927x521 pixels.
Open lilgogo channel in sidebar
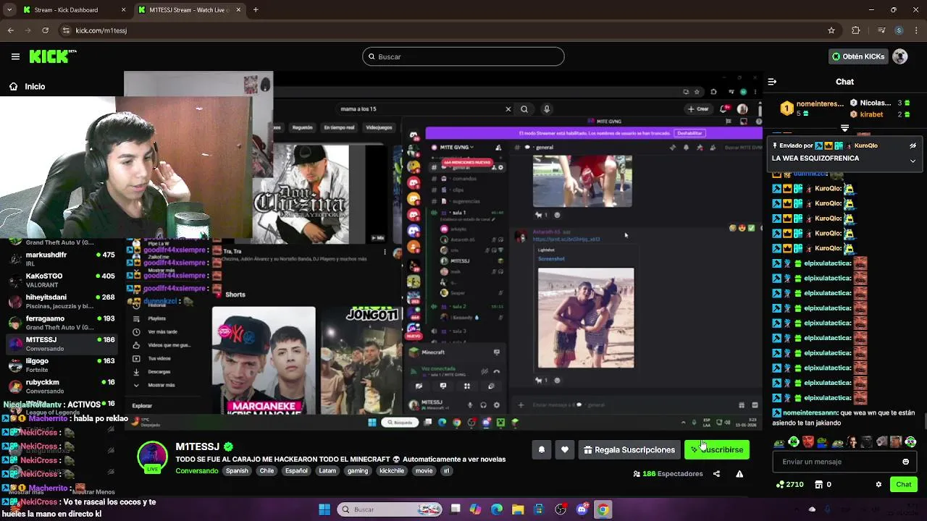tap(61, 365)
